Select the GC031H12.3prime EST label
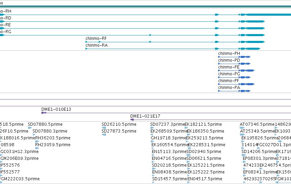 point(19,152)
